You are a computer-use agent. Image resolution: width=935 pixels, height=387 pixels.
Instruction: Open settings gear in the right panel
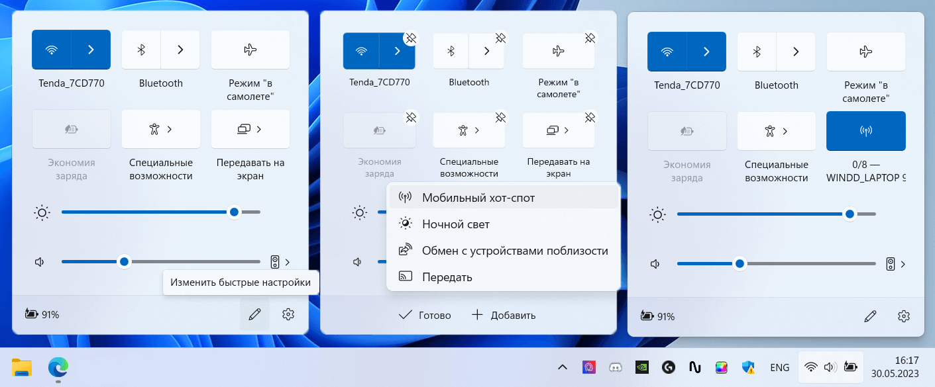904,316
